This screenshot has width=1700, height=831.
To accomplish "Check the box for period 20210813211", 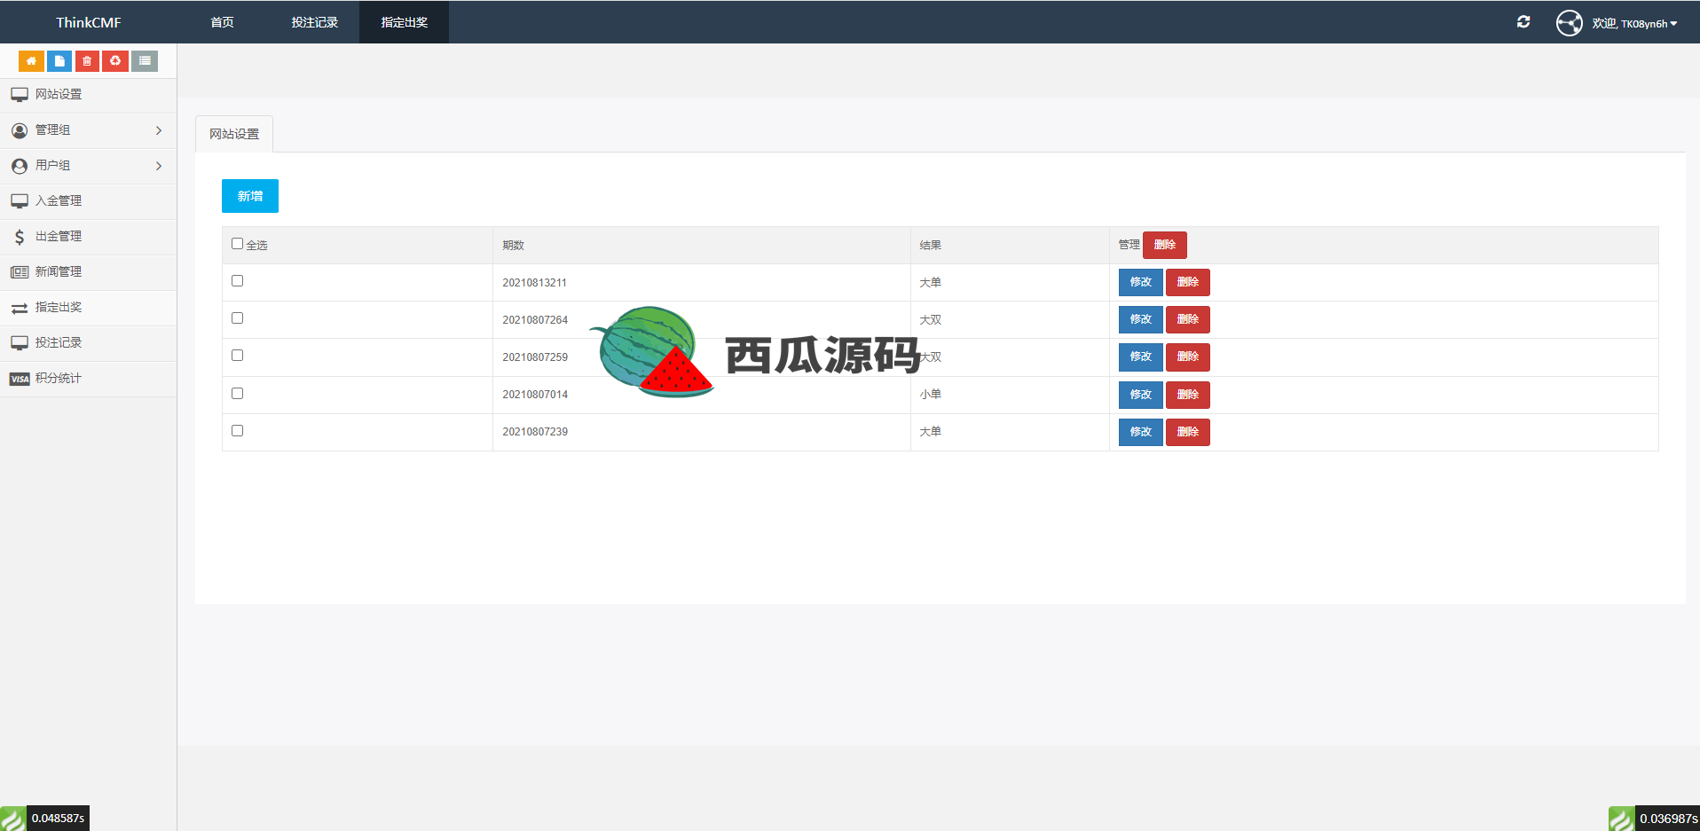I will (x=237, y=281).
